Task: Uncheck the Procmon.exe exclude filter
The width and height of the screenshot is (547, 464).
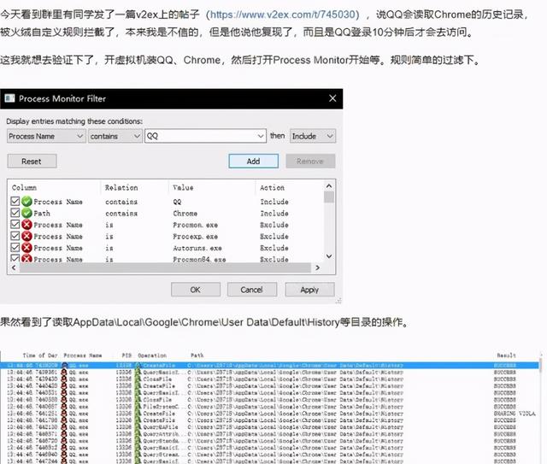Action: (x=15, y=225)
